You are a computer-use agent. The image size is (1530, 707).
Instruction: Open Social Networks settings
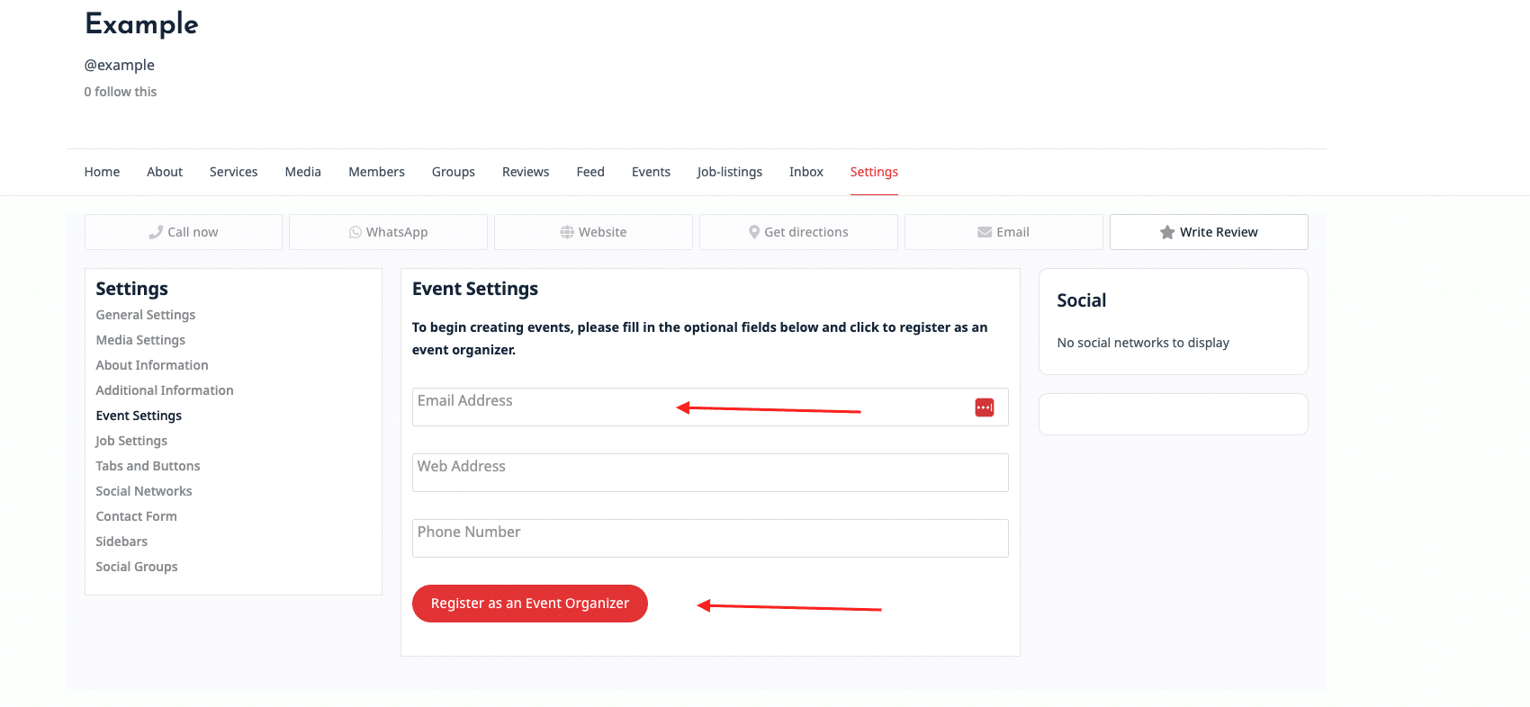144,491
